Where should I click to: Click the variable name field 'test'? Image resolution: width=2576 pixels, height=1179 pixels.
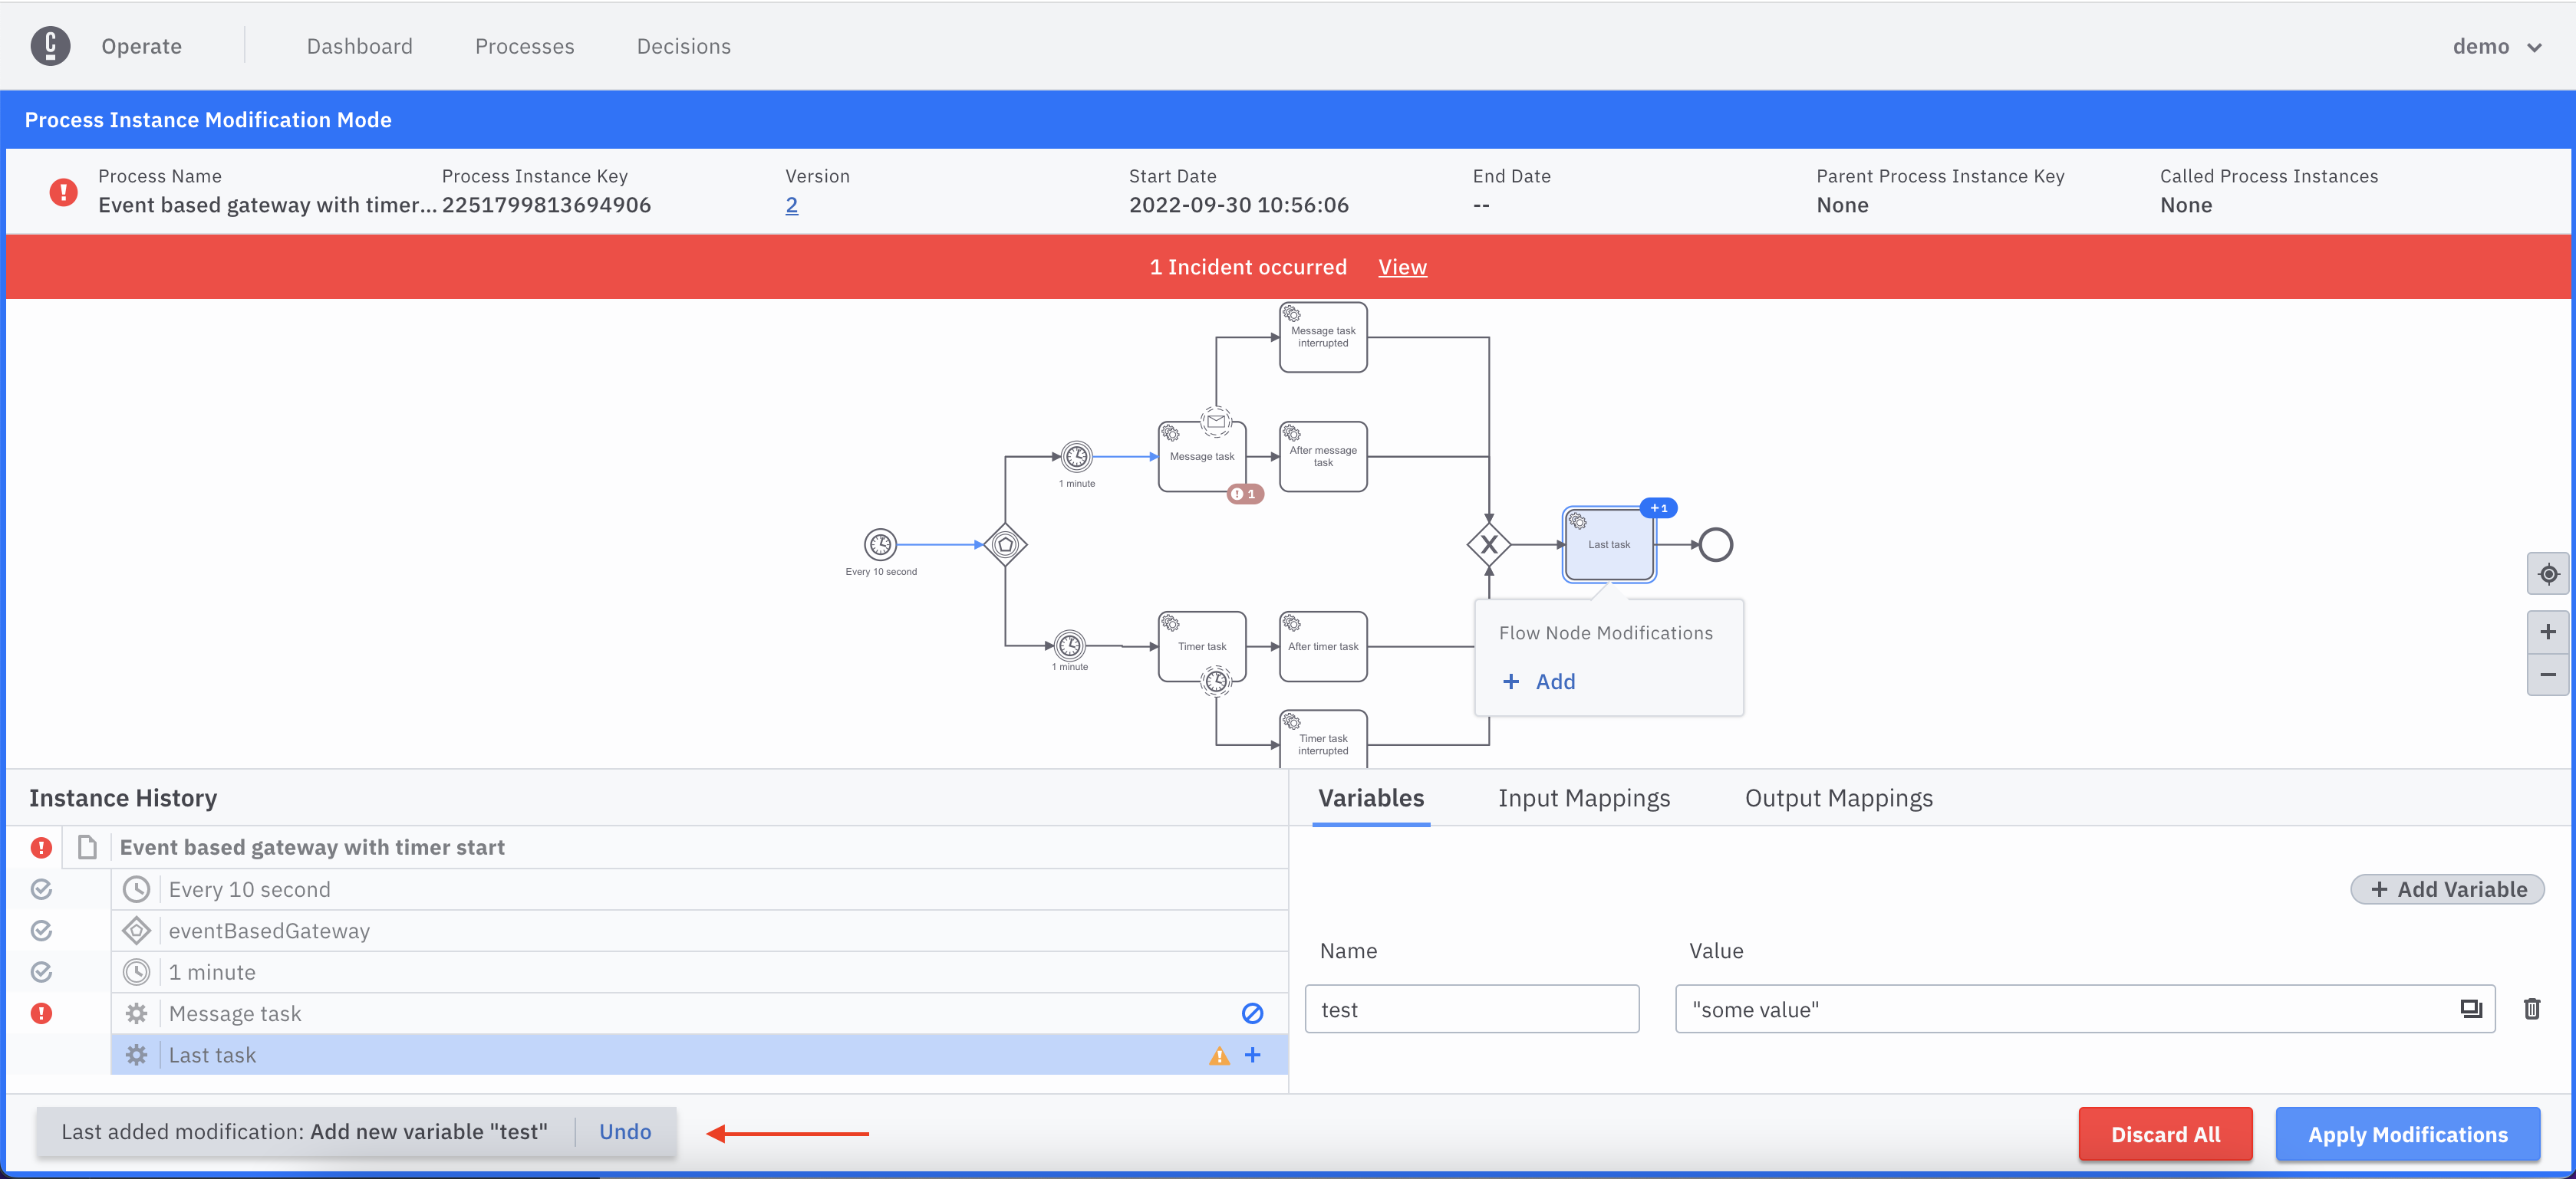click(1471, 1009)
